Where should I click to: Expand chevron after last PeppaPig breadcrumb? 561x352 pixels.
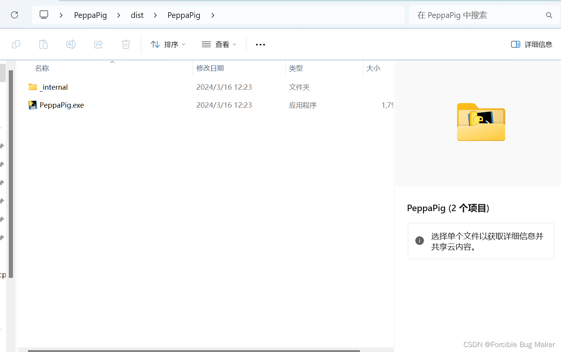(213, 15)
